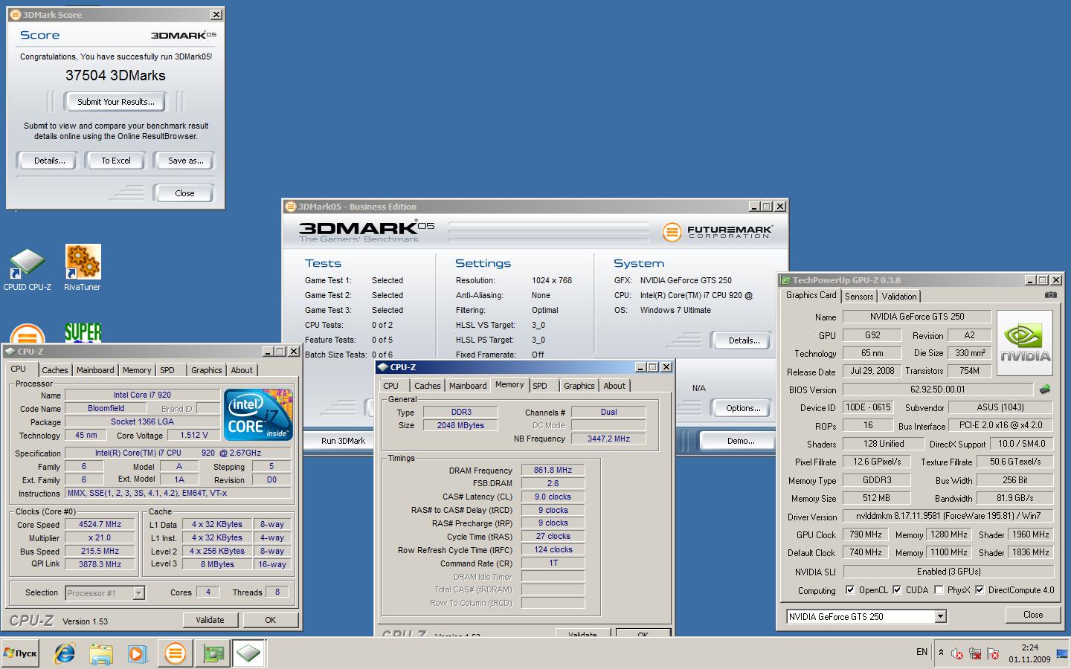The image size is (1071, 669).
Task: Toggle the OpenCL checkbox
Action: click(x=850, y=589)
